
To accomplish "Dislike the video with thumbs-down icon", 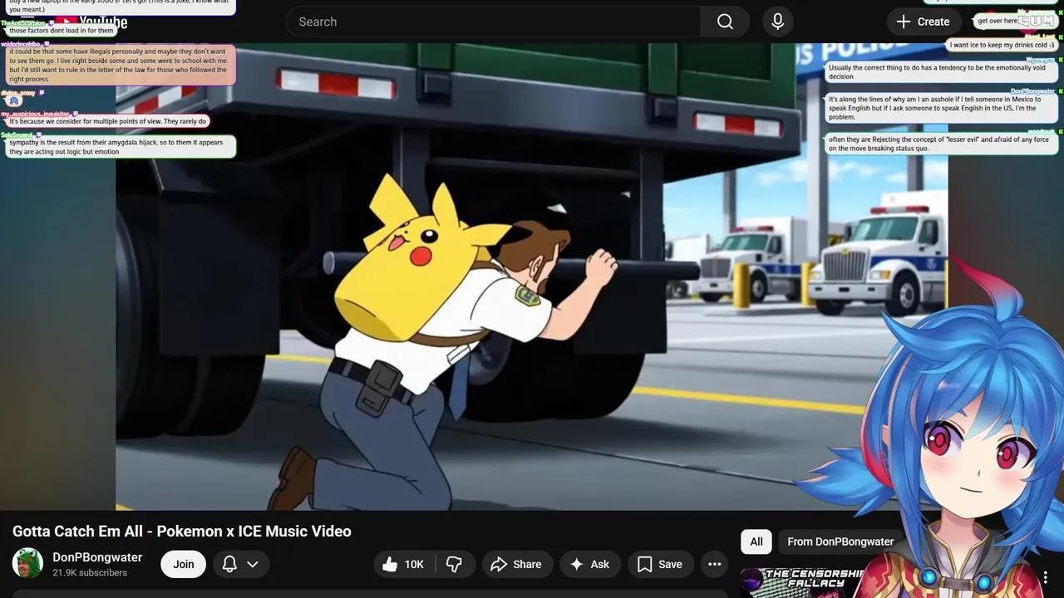I will [454, 564].
